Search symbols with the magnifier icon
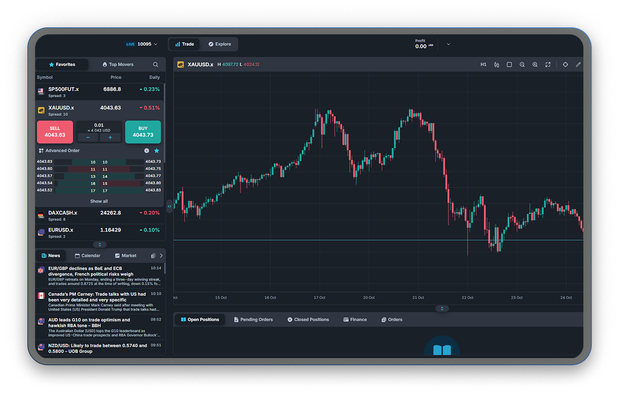The width and height of the screenshot is (619, 395). 155,64
